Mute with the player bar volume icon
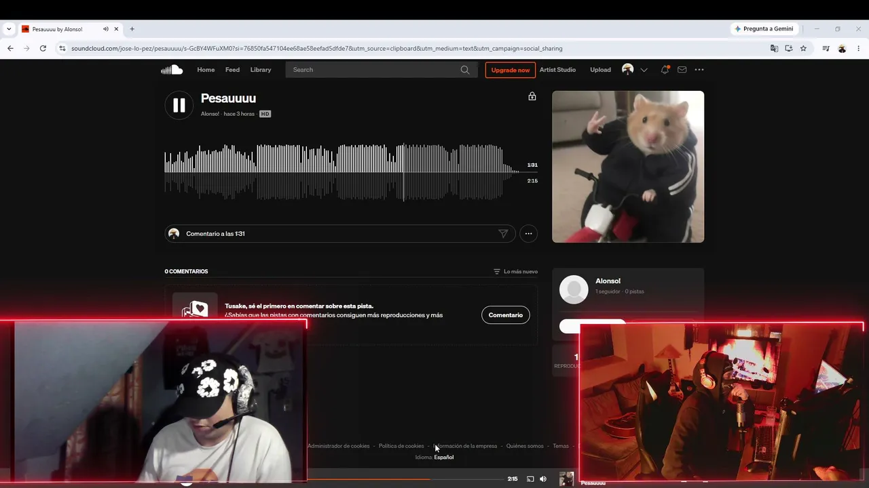Viewport: 869px width, 488px height. pyautogui.click(x=543, y=479)
